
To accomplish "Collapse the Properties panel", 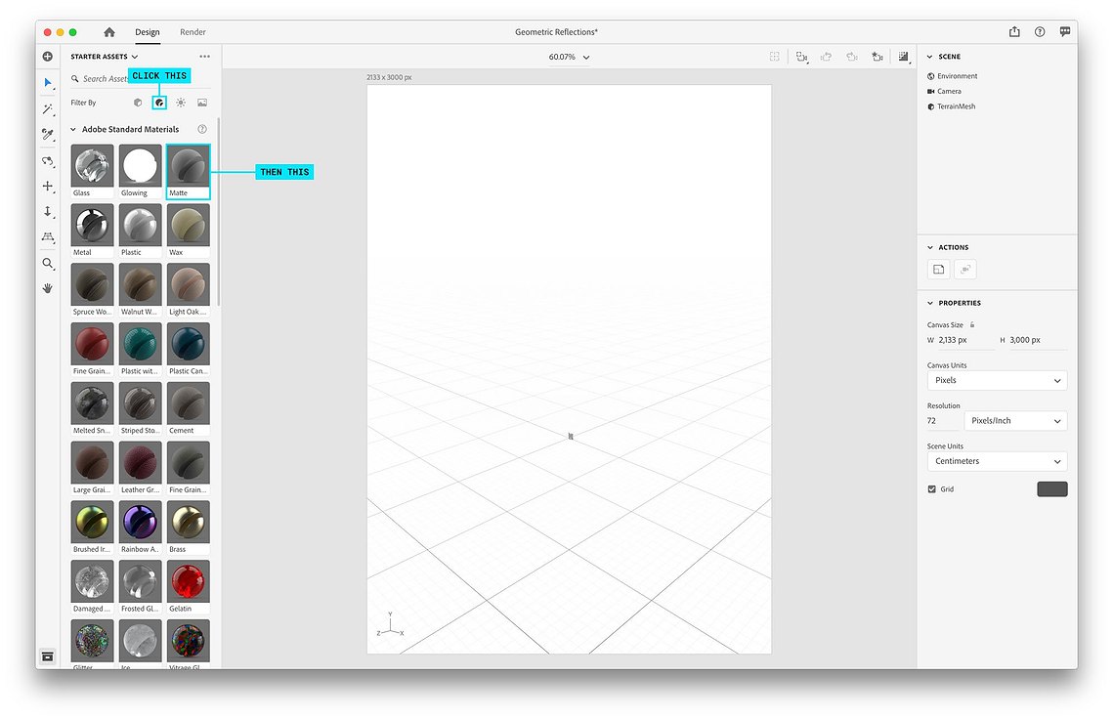I will point(930,303).
